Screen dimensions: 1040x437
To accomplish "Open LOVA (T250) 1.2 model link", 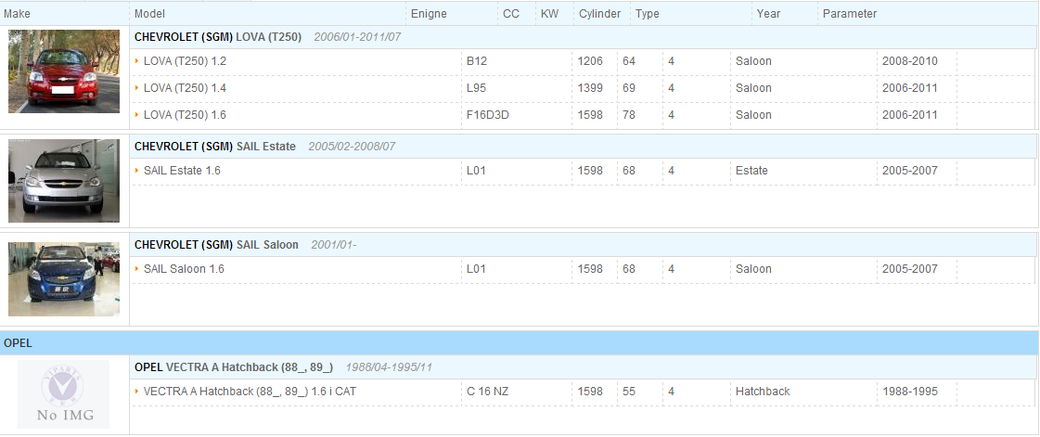I will (185, 61).
